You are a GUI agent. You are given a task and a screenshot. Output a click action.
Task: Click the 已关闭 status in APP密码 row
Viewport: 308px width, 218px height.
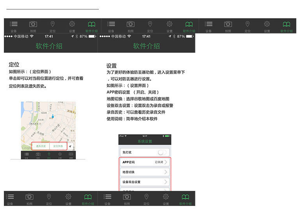point(159,162)
